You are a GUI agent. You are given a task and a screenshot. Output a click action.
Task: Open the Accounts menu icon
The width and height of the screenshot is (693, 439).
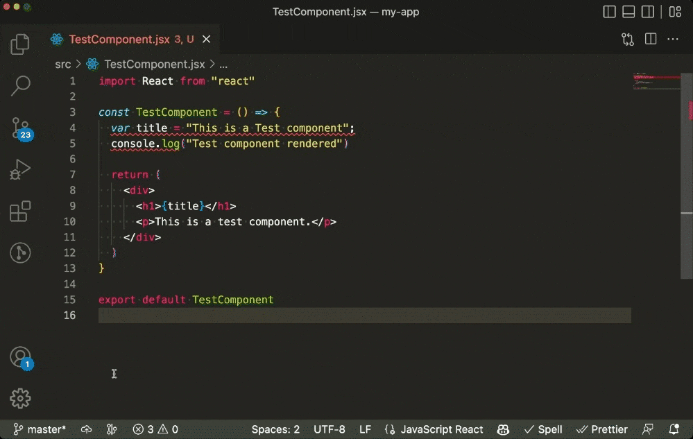click(20, 357)
